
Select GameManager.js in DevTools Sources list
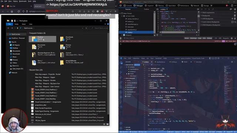133,24
